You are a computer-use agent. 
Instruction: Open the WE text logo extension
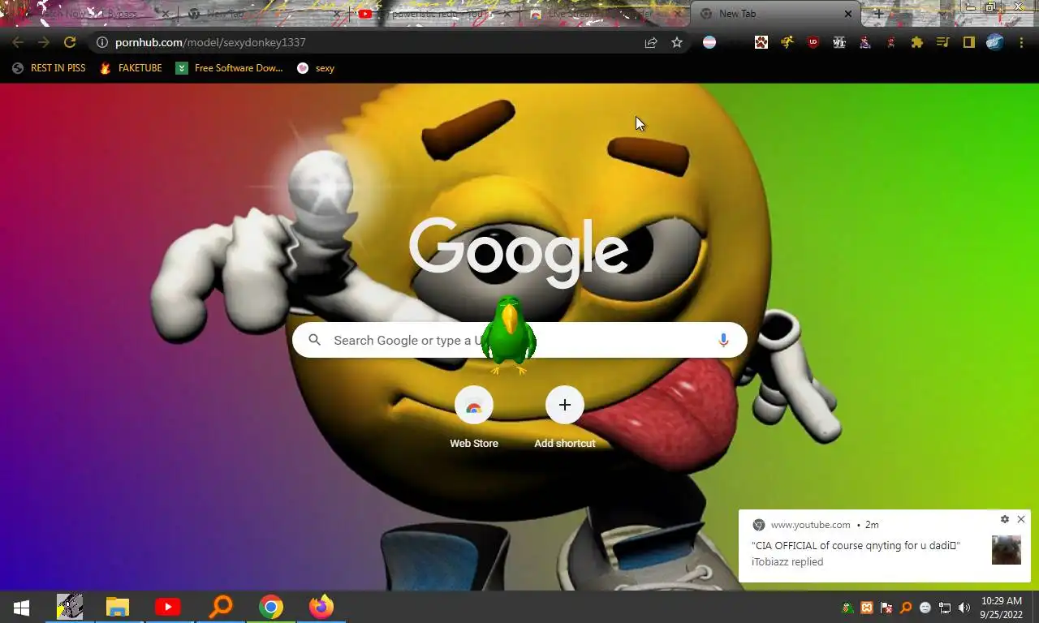pos(839,42)
